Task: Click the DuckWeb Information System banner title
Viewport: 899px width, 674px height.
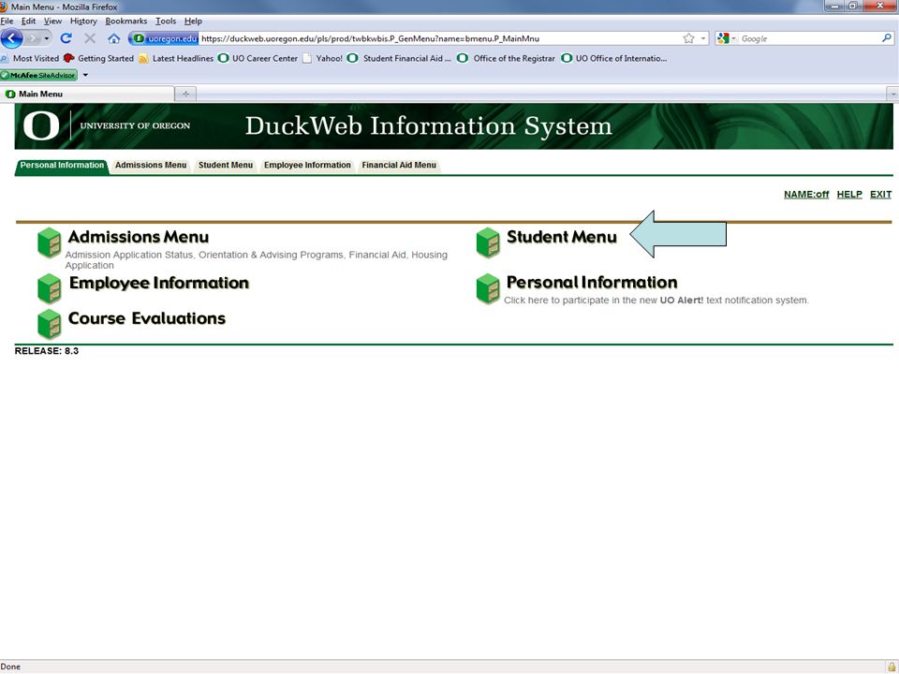Action: click(x=428, y=126)
